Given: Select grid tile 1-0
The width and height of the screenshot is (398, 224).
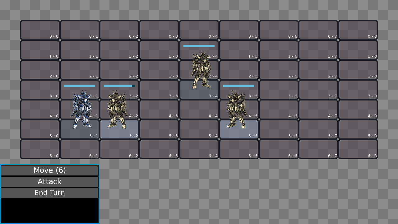Looking at the screenshot, I should pyautogui.click(x=40, y=50).
